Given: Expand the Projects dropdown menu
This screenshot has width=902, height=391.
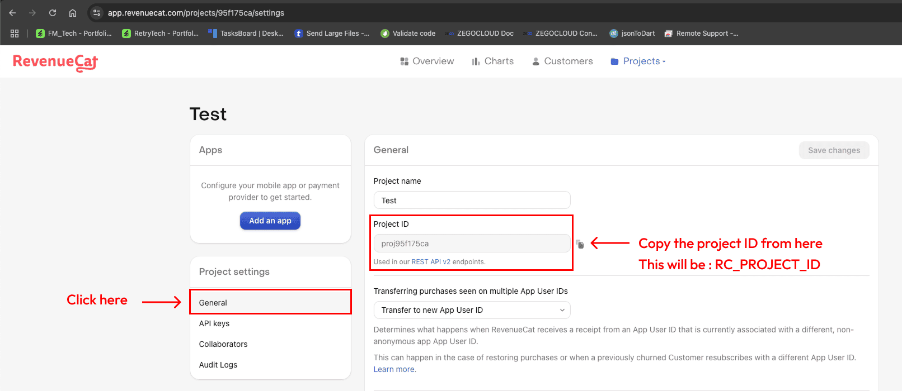Looking at the screenshot, I should 638,61.
